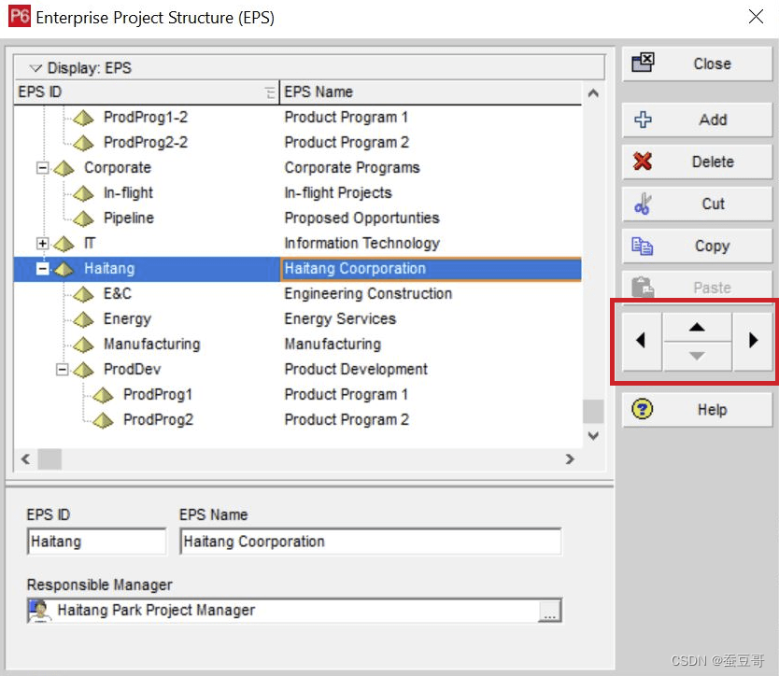Screen dimensions: 779x676
Task: Click the 'Haitang Coorporation' highlighted cell
Action: tap(431, 269)
